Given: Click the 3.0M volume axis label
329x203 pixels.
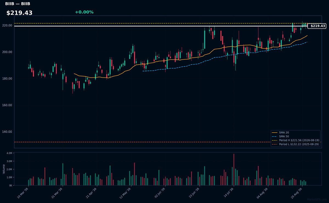Looking at the screenshot, I should (x=9, y=161).
